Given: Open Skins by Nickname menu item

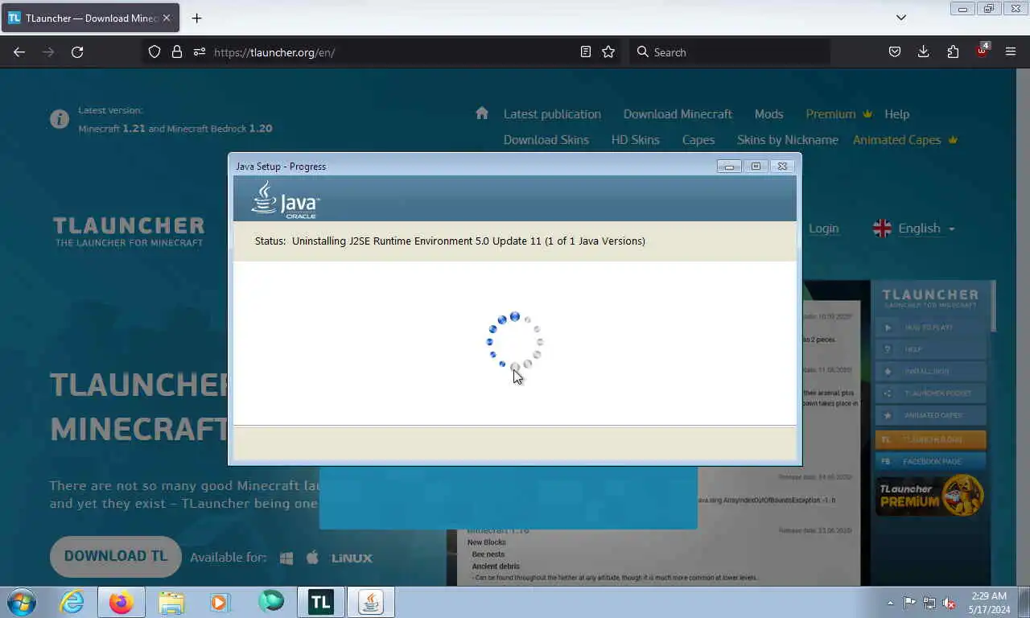Looking at the screenshot, I should pyautogui.click(x=787, y=140).
